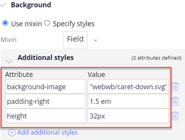
Task: Collapse the Additional styles section
Action: (9, 61)
